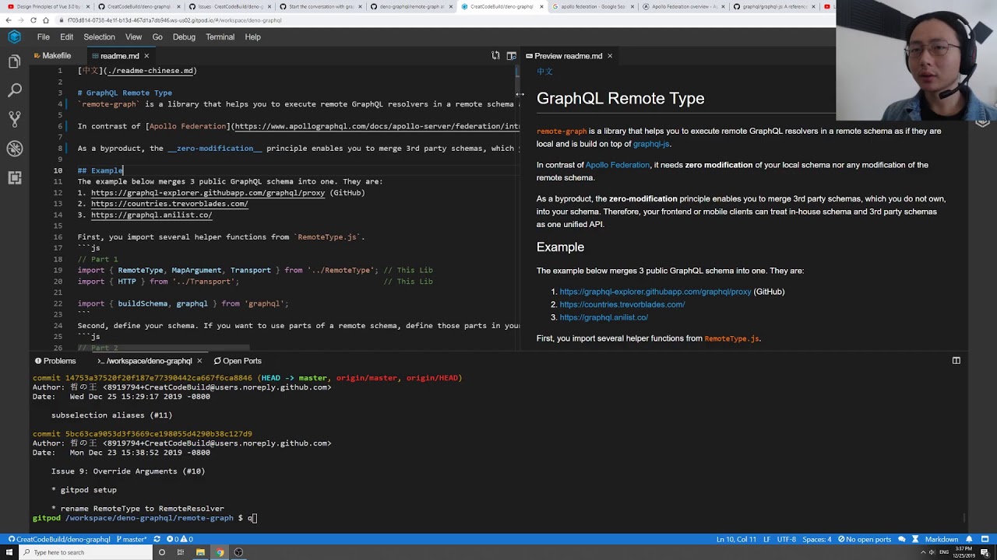Click the chat feedback icon in status bar
997x560 pixels.
(x=902, y=539)
